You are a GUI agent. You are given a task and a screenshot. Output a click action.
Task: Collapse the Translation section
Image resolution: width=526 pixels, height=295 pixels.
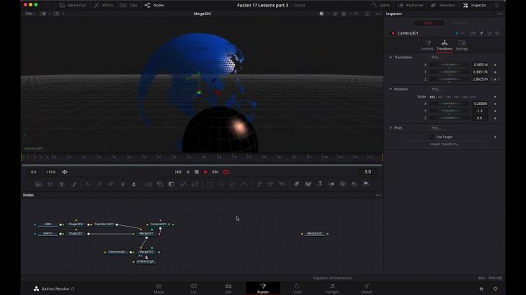[x=391, y=58]
